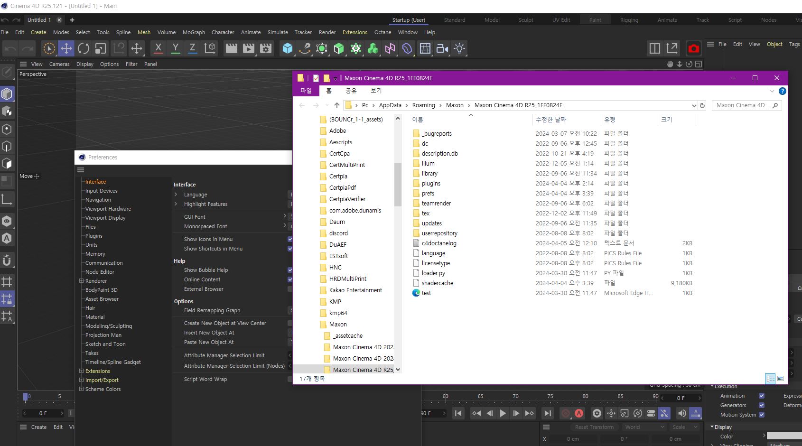Open the 보기 tab in Explorer

(376, 91)
